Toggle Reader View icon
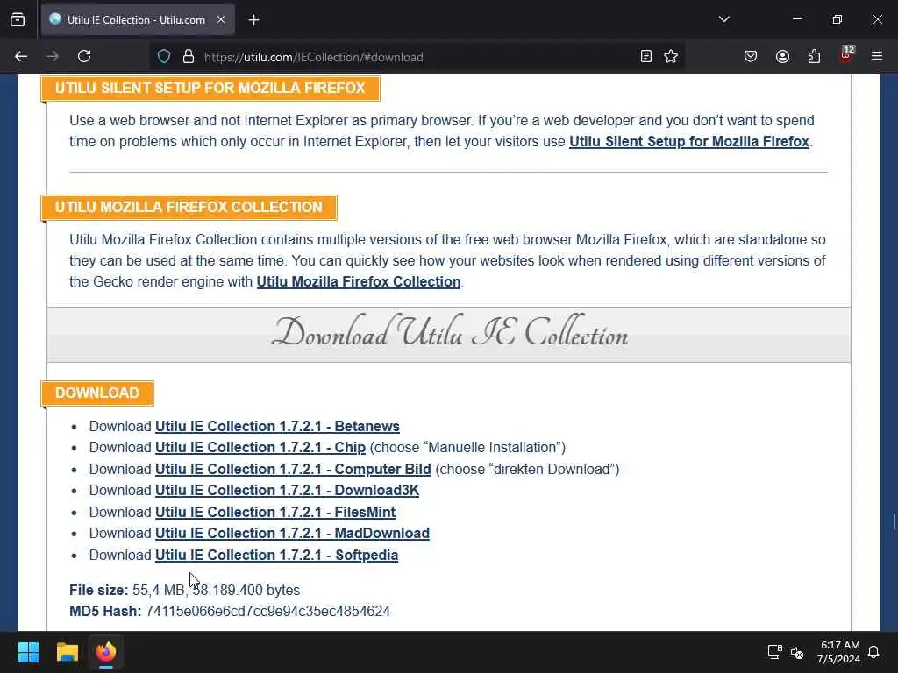The image size is (898, 673). pyautogui.click(x=646, y=56)
